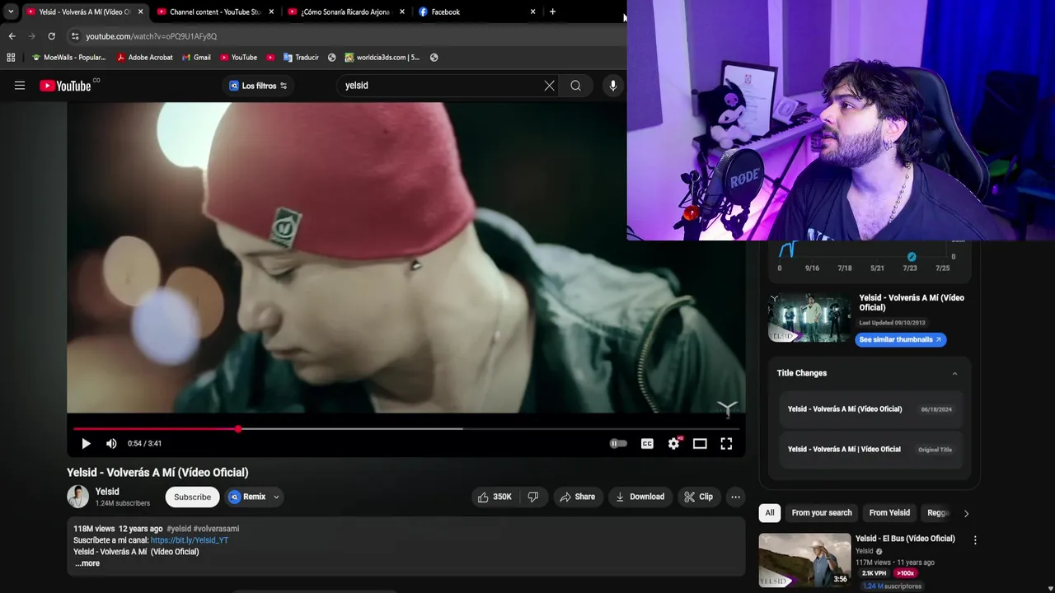Download the video
The height and width of the screenshot is (593, 1055).
pos(640,497)
